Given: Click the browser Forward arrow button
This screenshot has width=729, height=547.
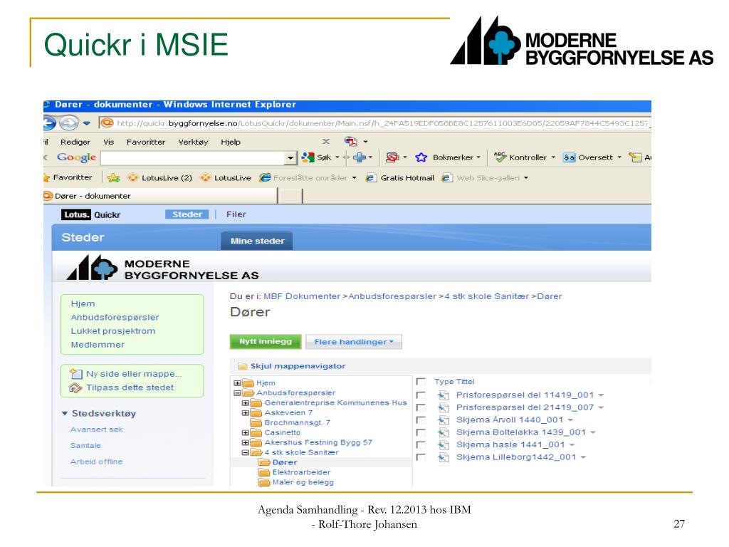Looking at the screenshot, I should point(69,123).
